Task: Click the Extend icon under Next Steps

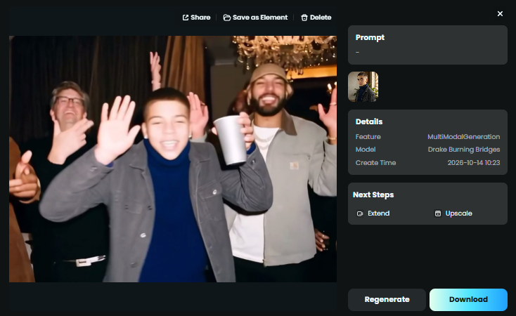Action: click(360, 213)
